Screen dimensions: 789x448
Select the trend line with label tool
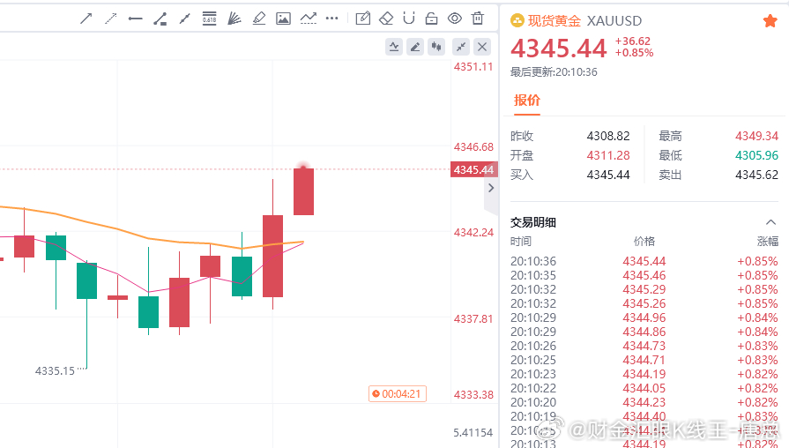click(x=160, y=19)
